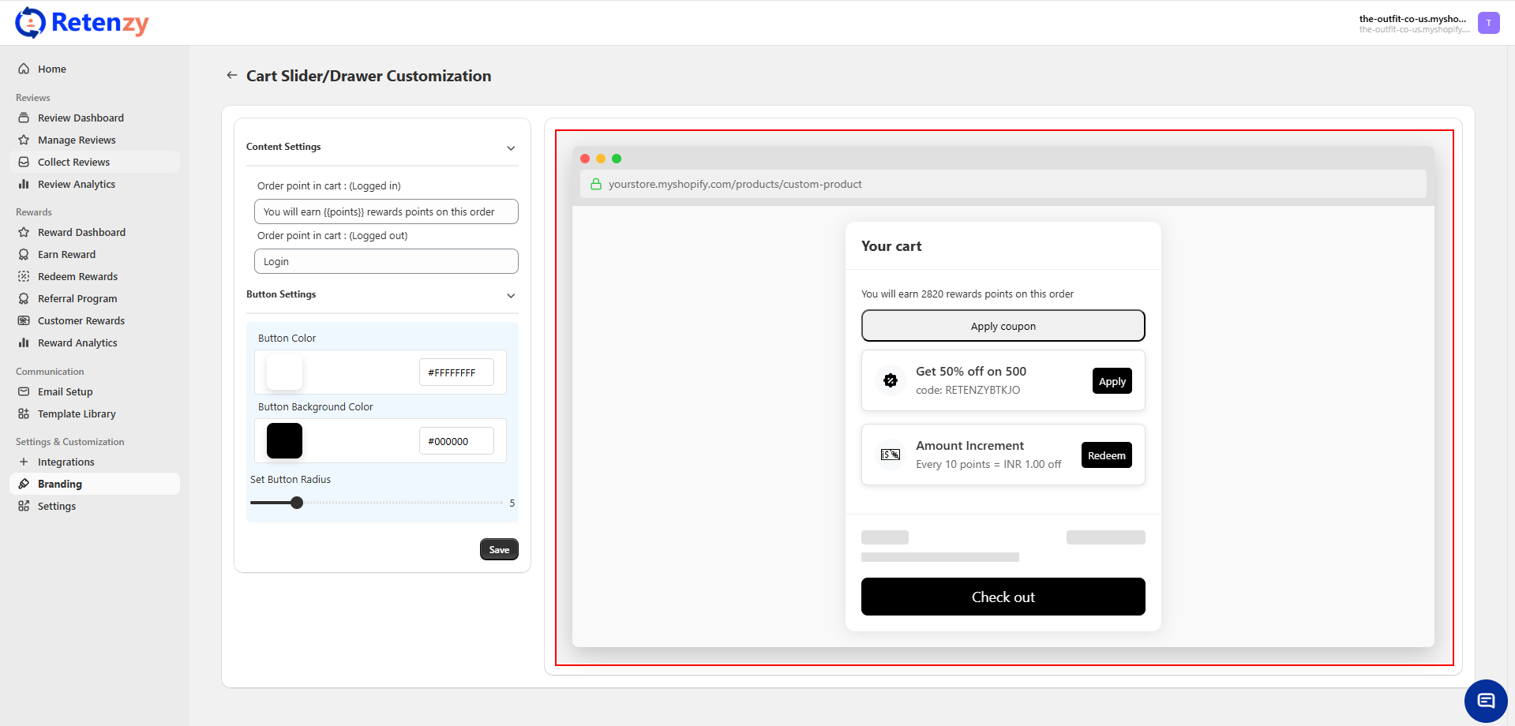Click the Retenzy logo
Viewport: 1515px width, 726px height.
[x=82, y=23]
